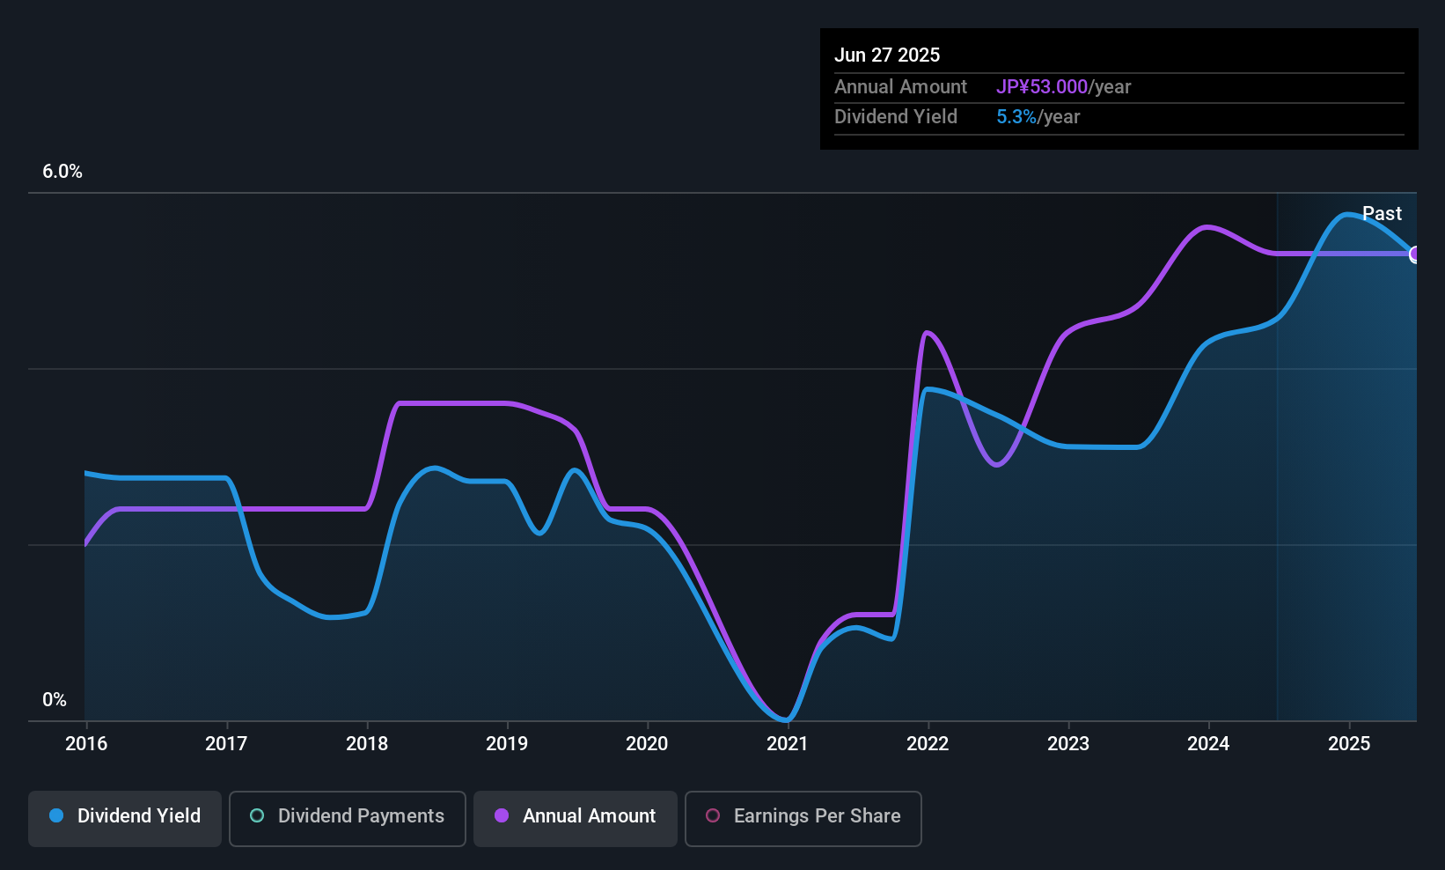Screen dimensions: 1445x870
Task: Show the Earnings Per Share series
Action: point(803,817)
